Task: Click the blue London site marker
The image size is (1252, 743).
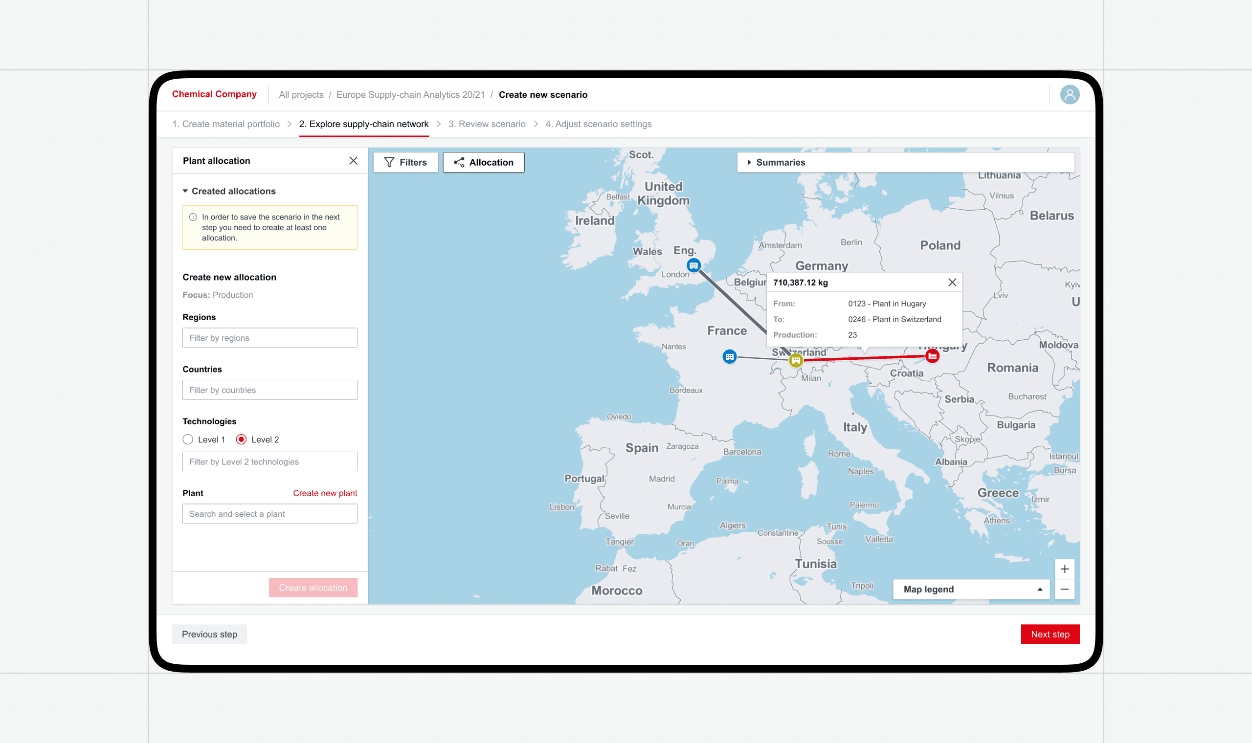Action: click(x=693, y=265)
